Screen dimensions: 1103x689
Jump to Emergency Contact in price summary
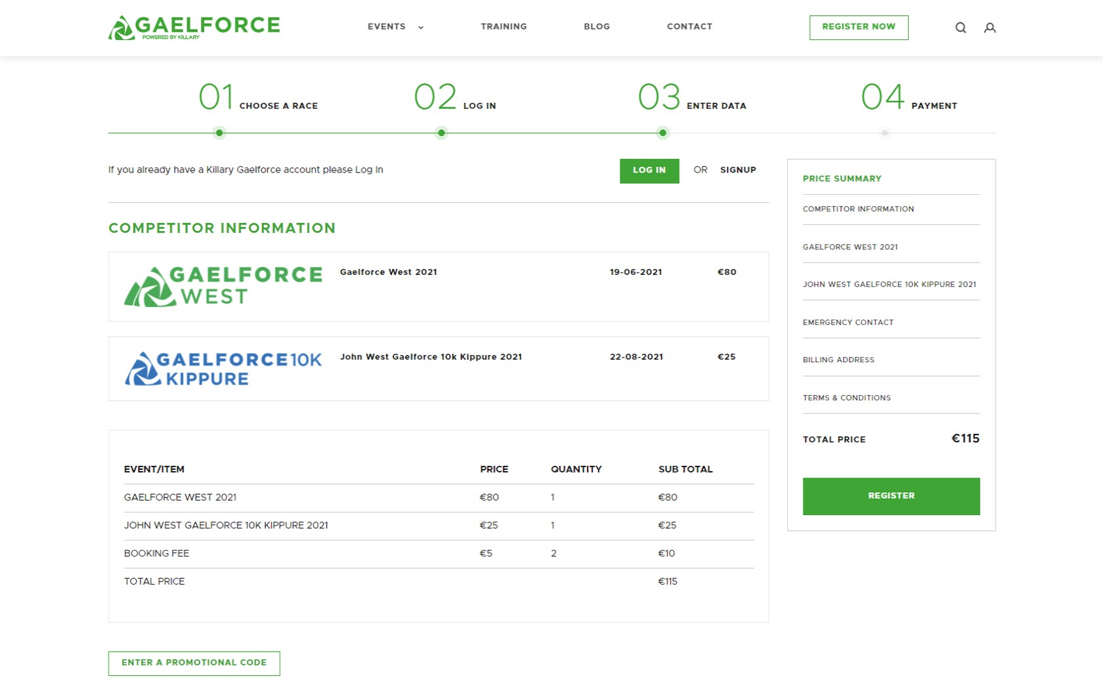pyautogui.click(x=848, y=323)
